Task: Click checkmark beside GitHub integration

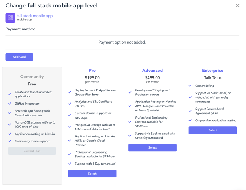Action: coord(10,104)
